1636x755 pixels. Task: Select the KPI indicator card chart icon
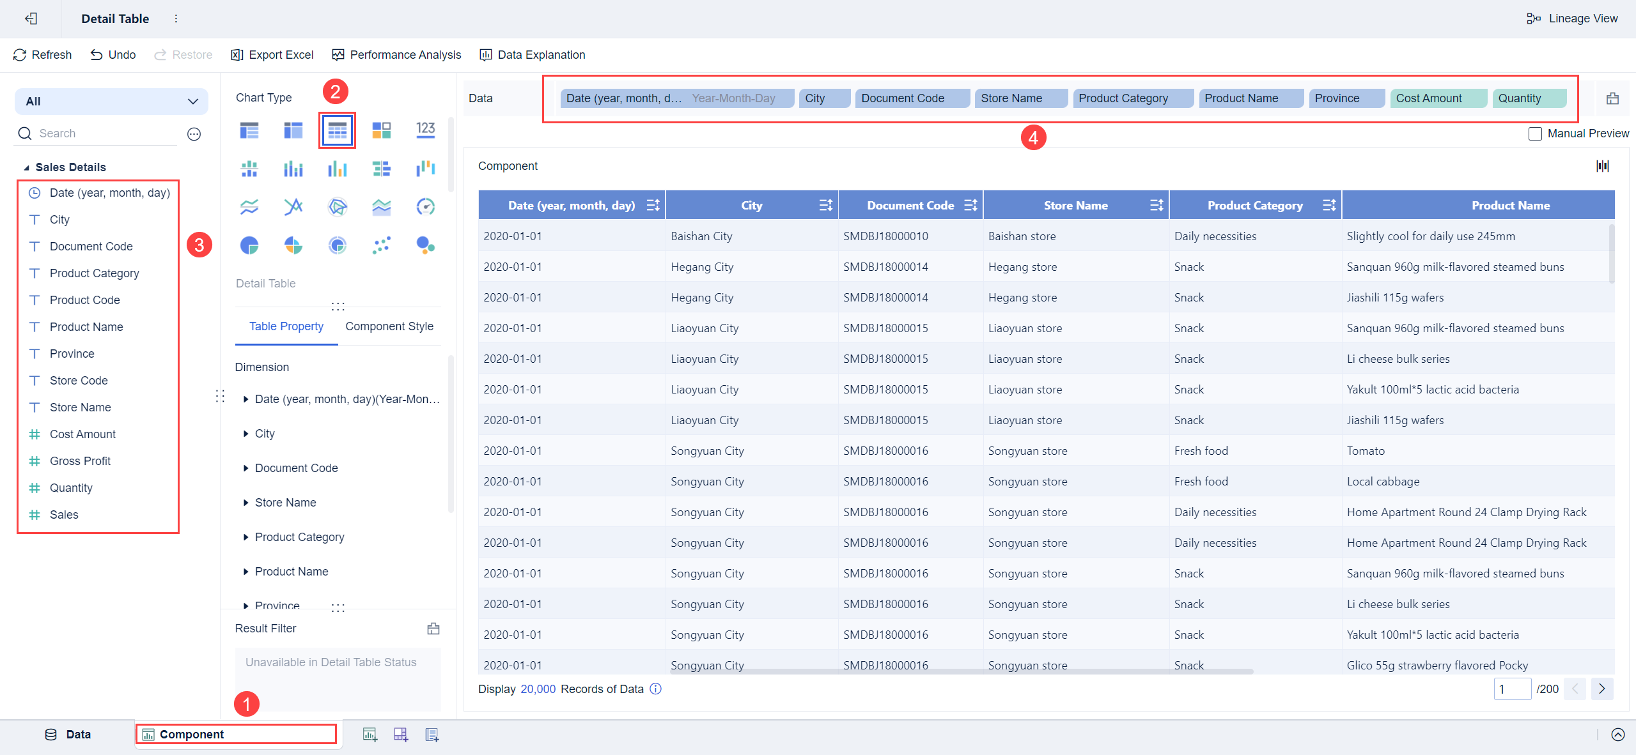tap(425, 130)
